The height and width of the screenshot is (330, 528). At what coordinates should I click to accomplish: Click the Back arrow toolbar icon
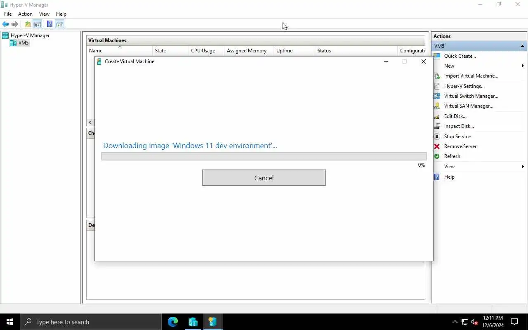[5, 24]
